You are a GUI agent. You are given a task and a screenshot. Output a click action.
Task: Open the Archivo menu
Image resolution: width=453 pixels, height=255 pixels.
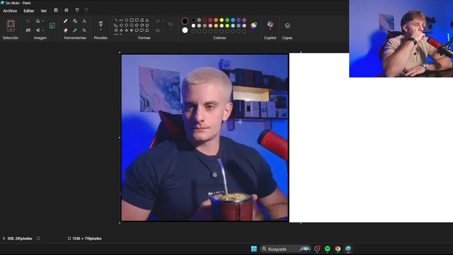(10, 11)
